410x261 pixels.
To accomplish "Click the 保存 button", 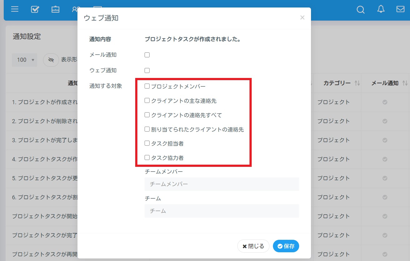I will (286, 246).
